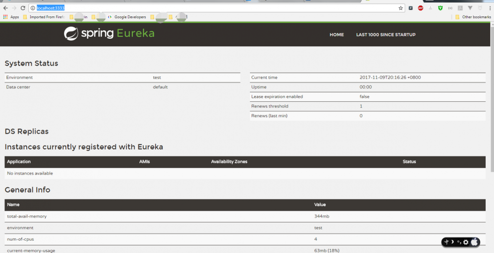Open the AdBlock Plus extension icon
The width and height of the screenshot is (494, 253).
pyautogui.click(x=420, y=8)
